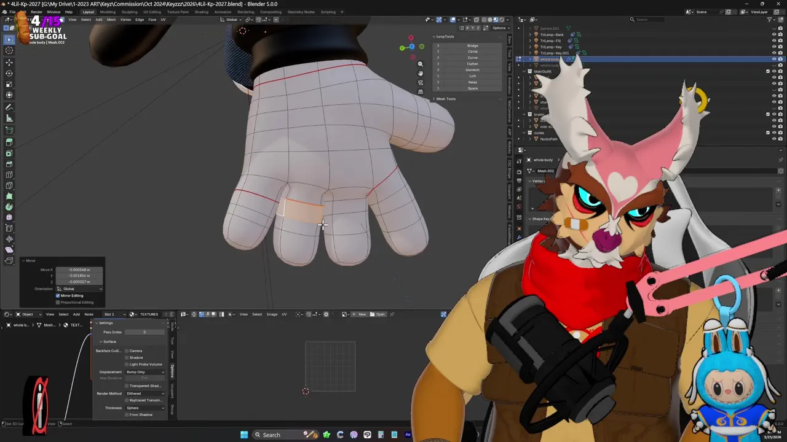Toggle MainOutfit collection exclude checkbox
The image size is (787, 442).
(767, 71)
